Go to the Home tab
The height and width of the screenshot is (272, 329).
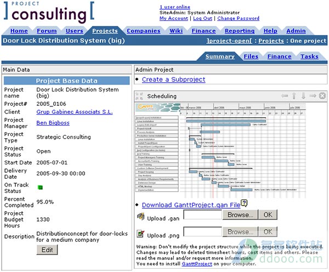(19, 31)
